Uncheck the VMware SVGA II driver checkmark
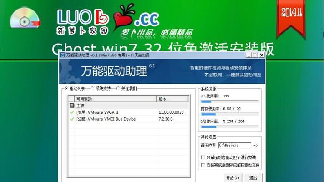The image size is (324, 182). click(x=72, y=112)
